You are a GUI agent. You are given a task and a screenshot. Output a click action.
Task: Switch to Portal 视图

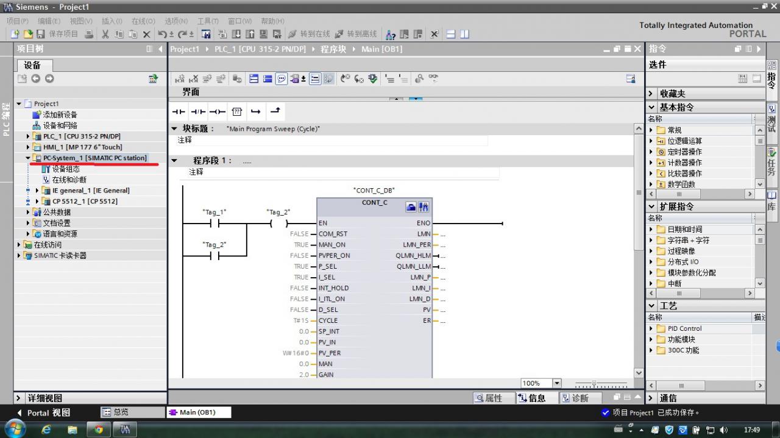[x=43, y=412]
